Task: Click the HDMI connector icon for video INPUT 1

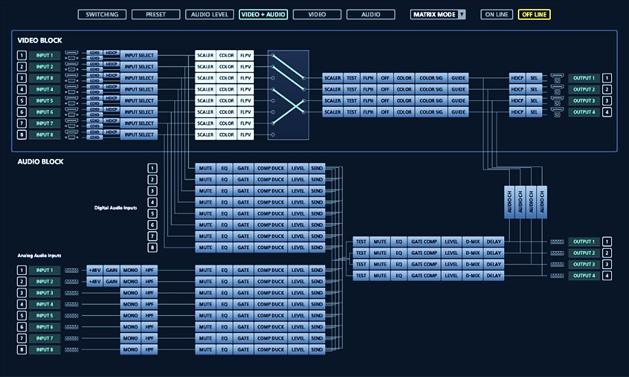Action: [x=72, y=53]
